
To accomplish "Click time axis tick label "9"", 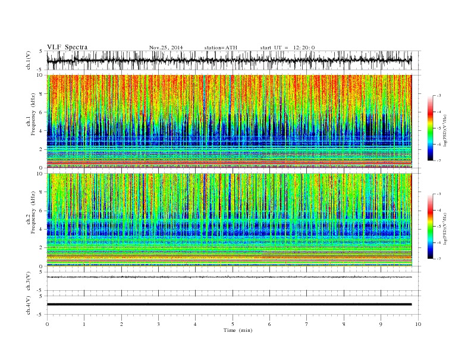I will [x=381, y=324].
